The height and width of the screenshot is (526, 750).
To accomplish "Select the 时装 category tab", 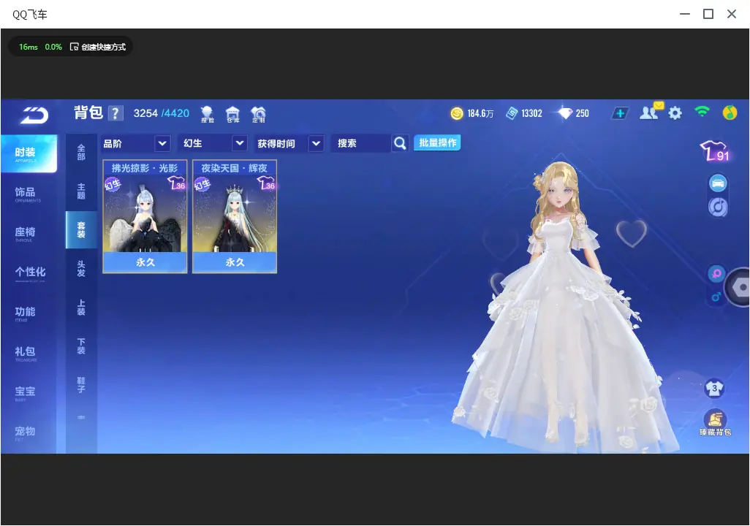I will tap(29, 153).
